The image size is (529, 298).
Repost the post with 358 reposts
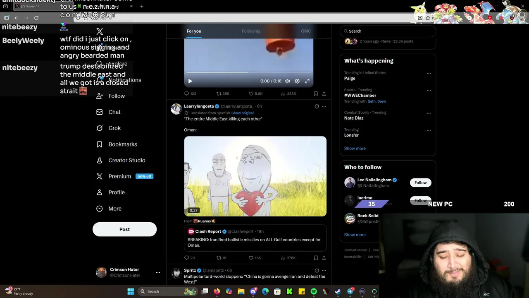click(x=223, y=94)
